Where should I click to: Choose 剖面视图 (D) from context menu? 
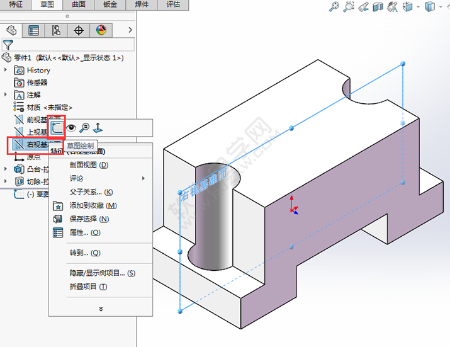101,165
